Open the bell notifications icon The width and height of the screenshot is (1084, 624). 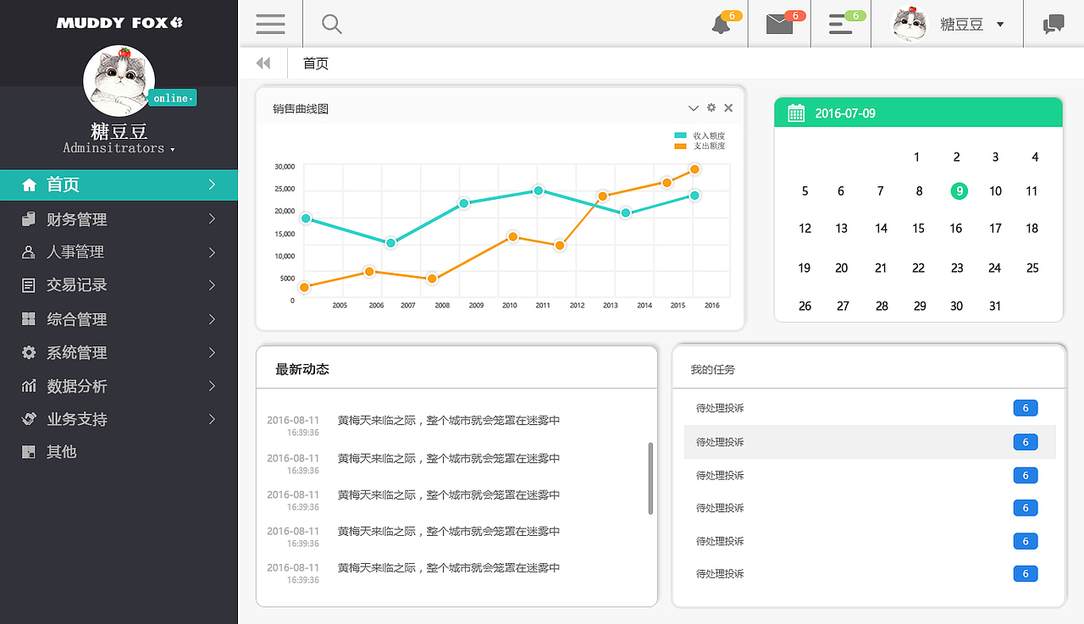pyautogui.click(x=721, y=25)
